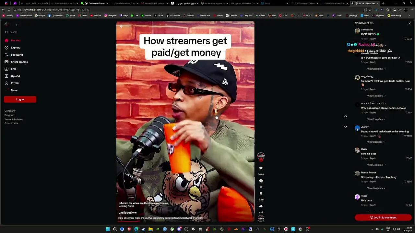The height and width of the screenshot is (233, 415).
Task: Open Short dramas section
Action: coord(16,62)
